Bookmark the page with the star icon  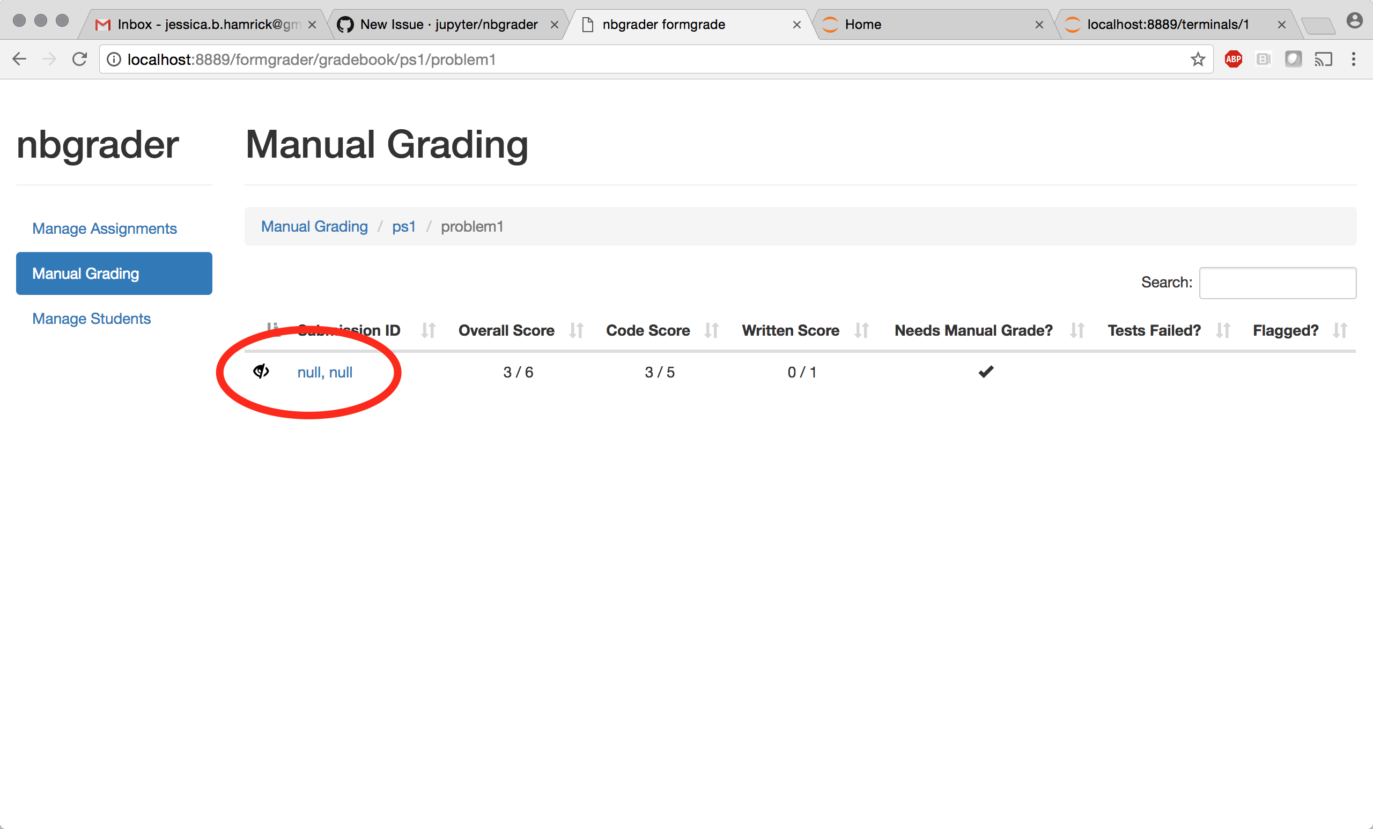(x=1197, y=59)
